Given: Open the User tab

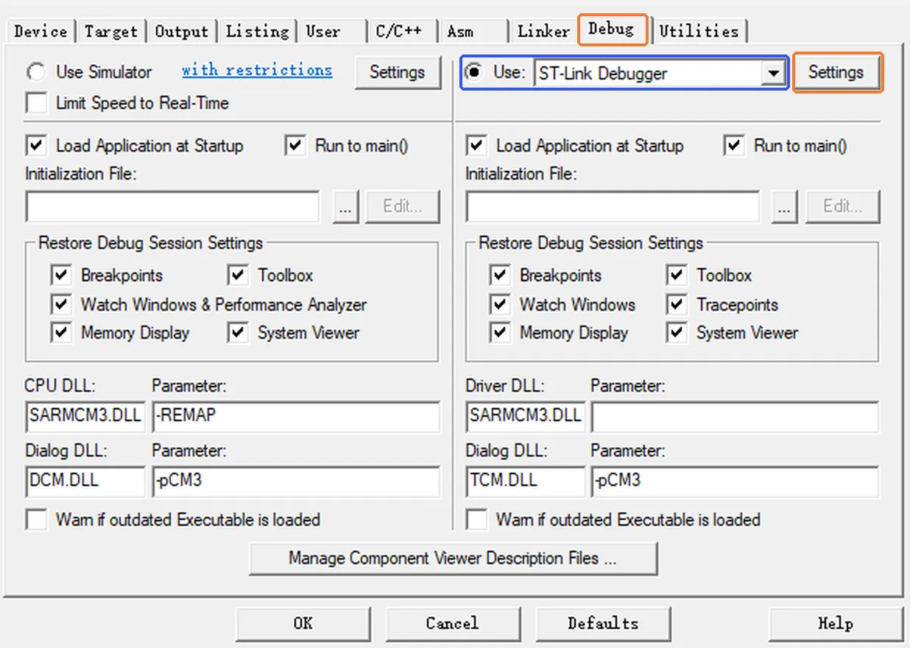Looking at the screenshot, I should pos(324,32).
